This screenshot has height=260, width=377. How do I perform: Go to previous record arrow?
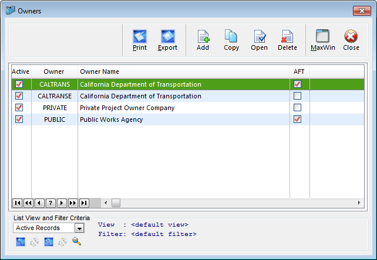coord(39,203)
